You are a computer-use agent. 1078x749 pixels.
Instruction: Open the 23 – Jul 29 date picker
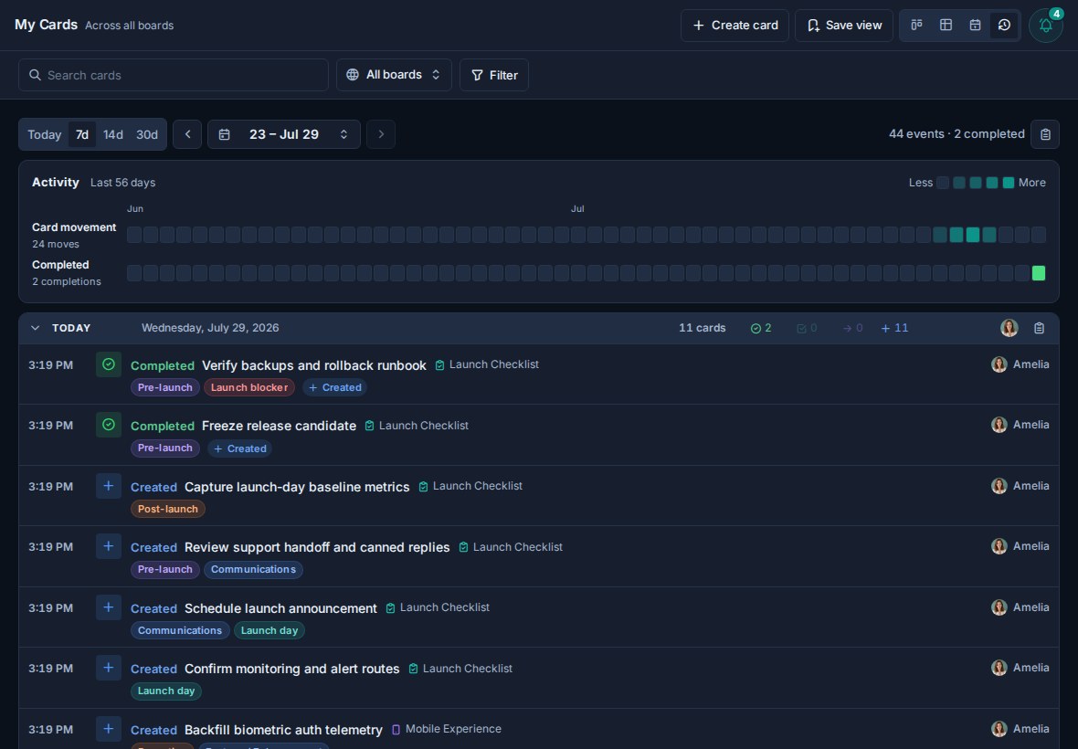coord(284,134)
